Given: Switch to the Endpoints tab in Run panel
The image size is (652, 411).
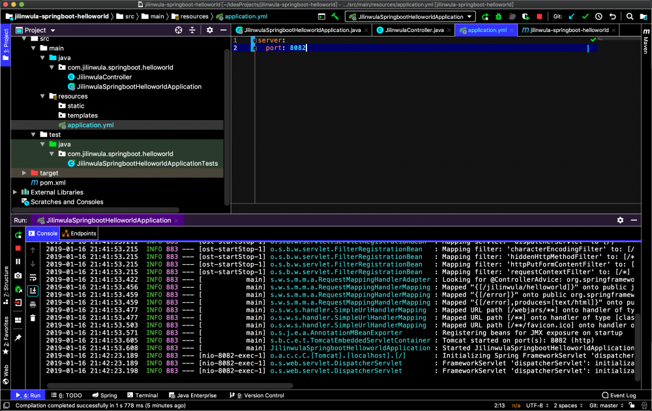Looking at the screenshot, I should pos(79,234).
